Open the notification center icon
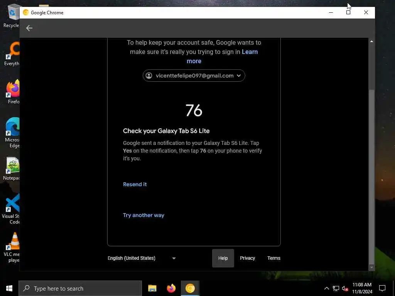The image size is (395, 296). 382,288
